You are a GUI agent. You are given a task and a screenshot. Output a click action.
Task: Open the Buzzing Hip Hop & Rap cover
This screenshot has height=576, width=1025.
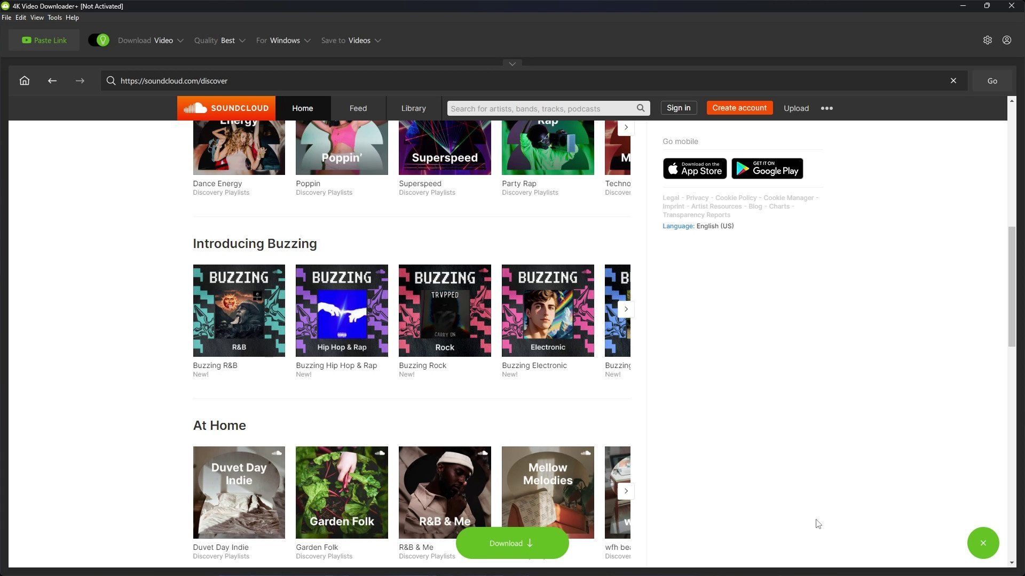[x=342, y=310]
